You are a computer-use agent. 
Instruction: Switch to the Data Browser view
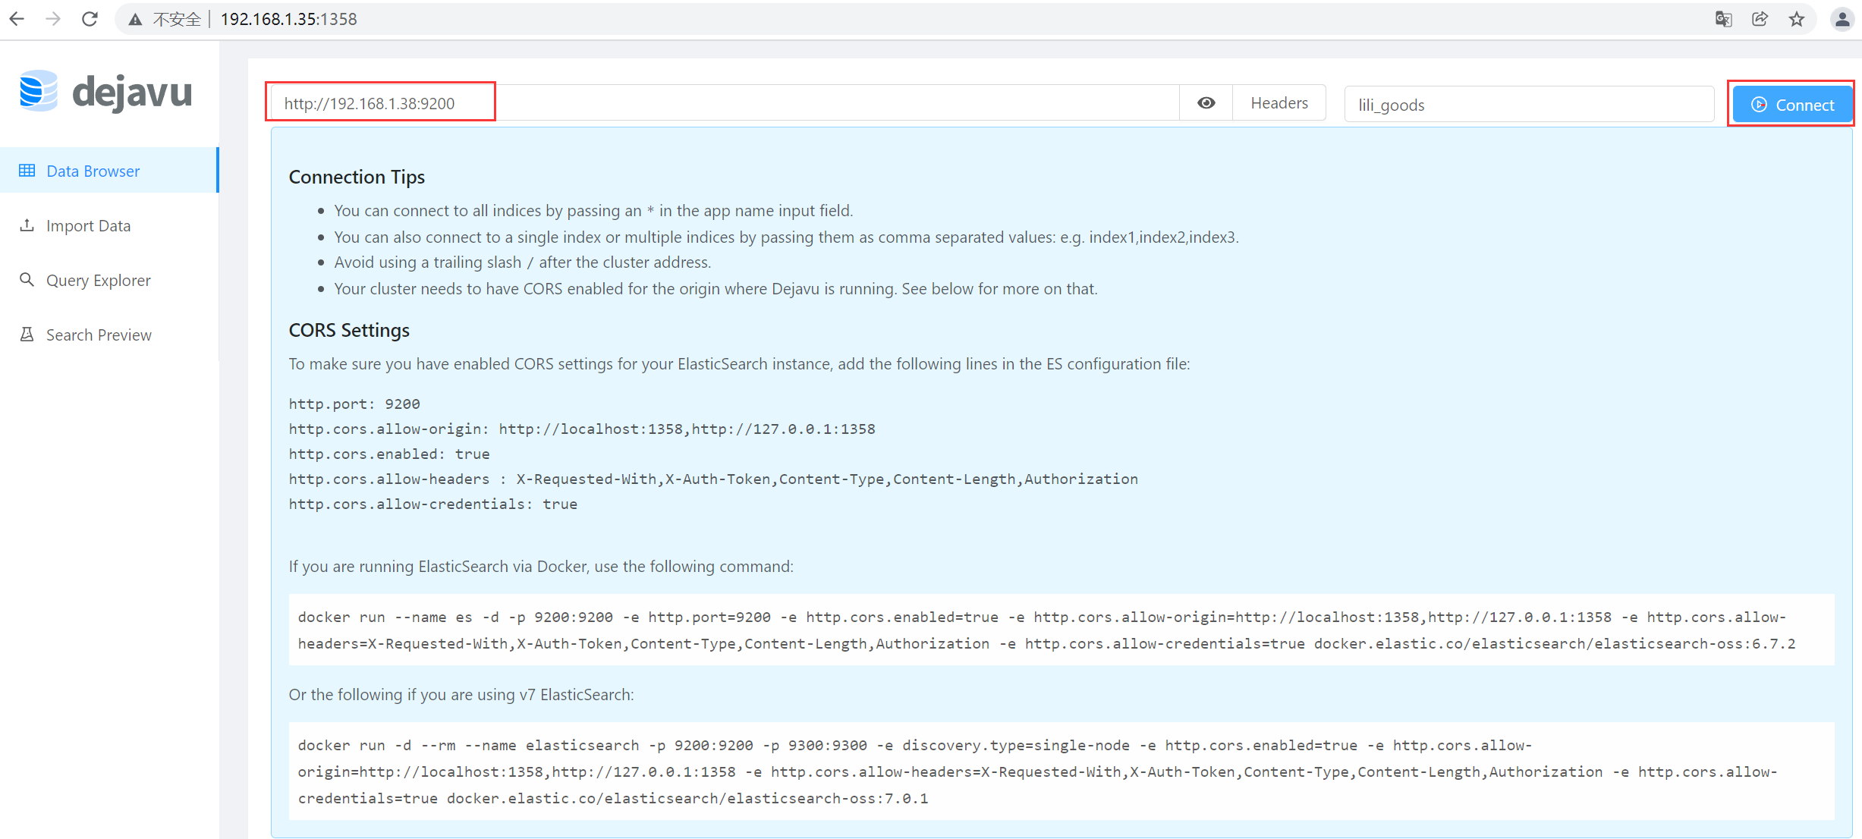coord(93,171)
